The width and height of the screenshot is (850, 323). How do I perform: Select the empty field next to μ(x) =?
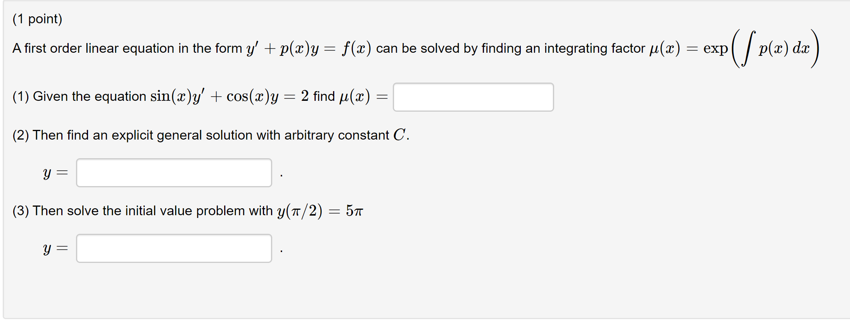472,97
